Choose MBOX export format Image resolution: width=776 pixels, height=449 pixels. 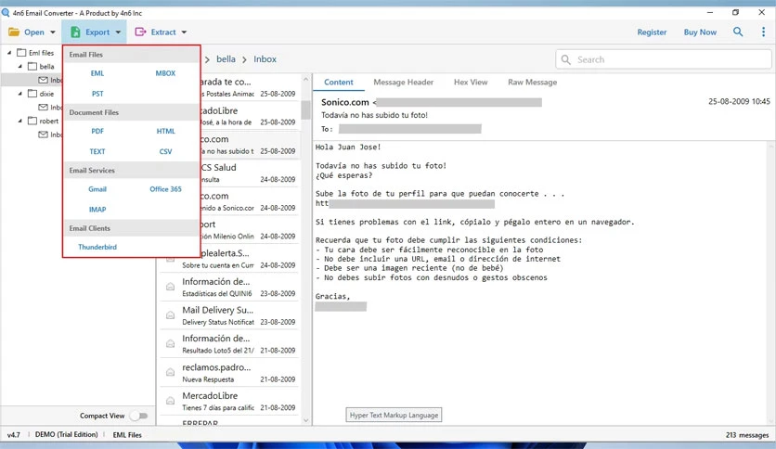(x=165, y=73)
